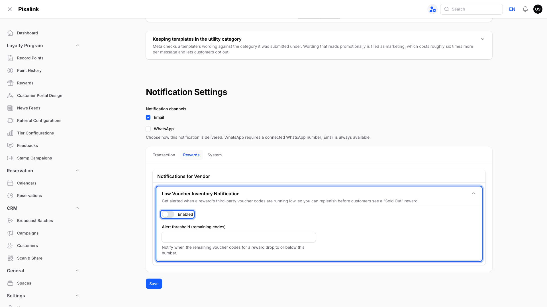Select the Rewards notification tab
The width and height of the screenshot is (547, 307).
point(191,155)
